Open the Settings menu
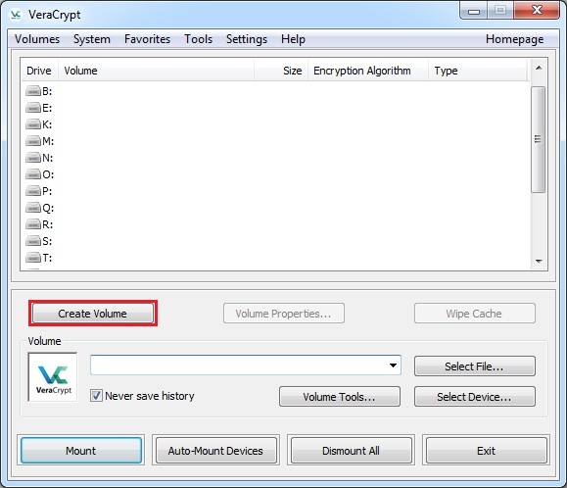This screenshot has height=488, width=567. click(x=247, y=39)
